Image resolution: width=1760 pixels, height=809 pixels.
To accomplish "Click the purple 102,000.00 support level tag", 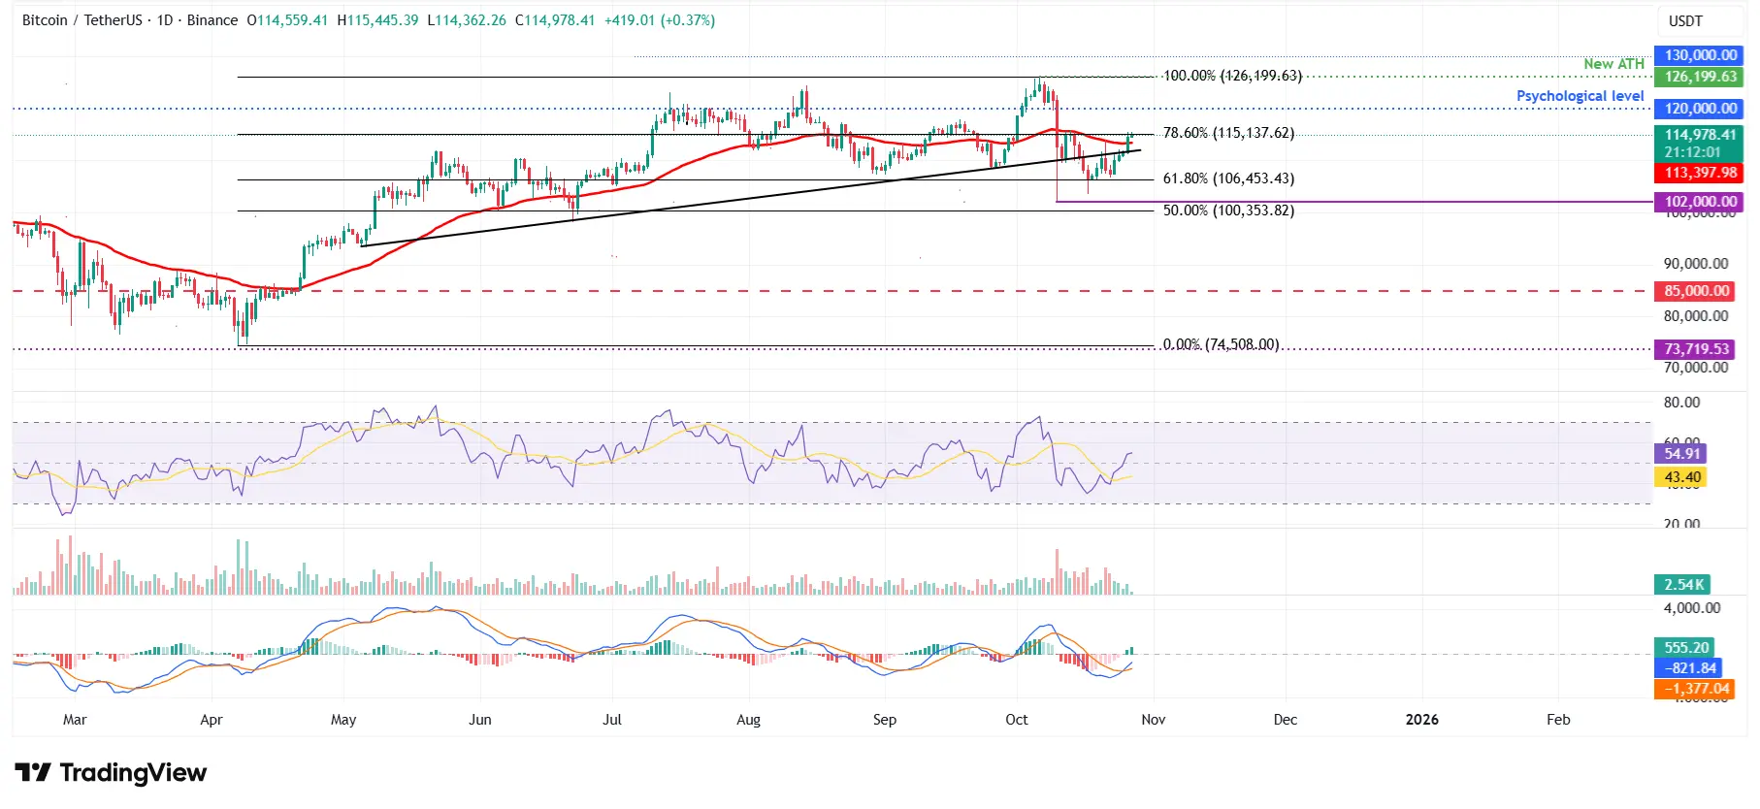I will point(1700,202).
